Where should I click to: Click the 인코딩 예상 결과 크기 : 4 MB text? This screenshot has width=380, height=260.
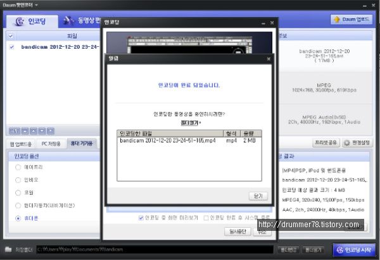click(x=313, y=190)
